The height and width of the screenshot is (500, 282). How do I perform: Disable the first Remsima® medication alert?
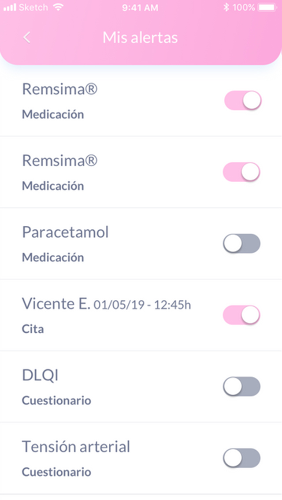point(243,100)
